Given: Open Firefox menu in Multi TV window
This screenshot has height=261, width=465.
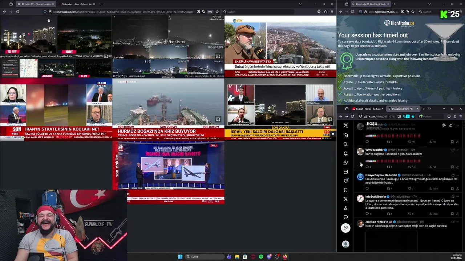Looking at the screenshot, I should tap(332, 12).
